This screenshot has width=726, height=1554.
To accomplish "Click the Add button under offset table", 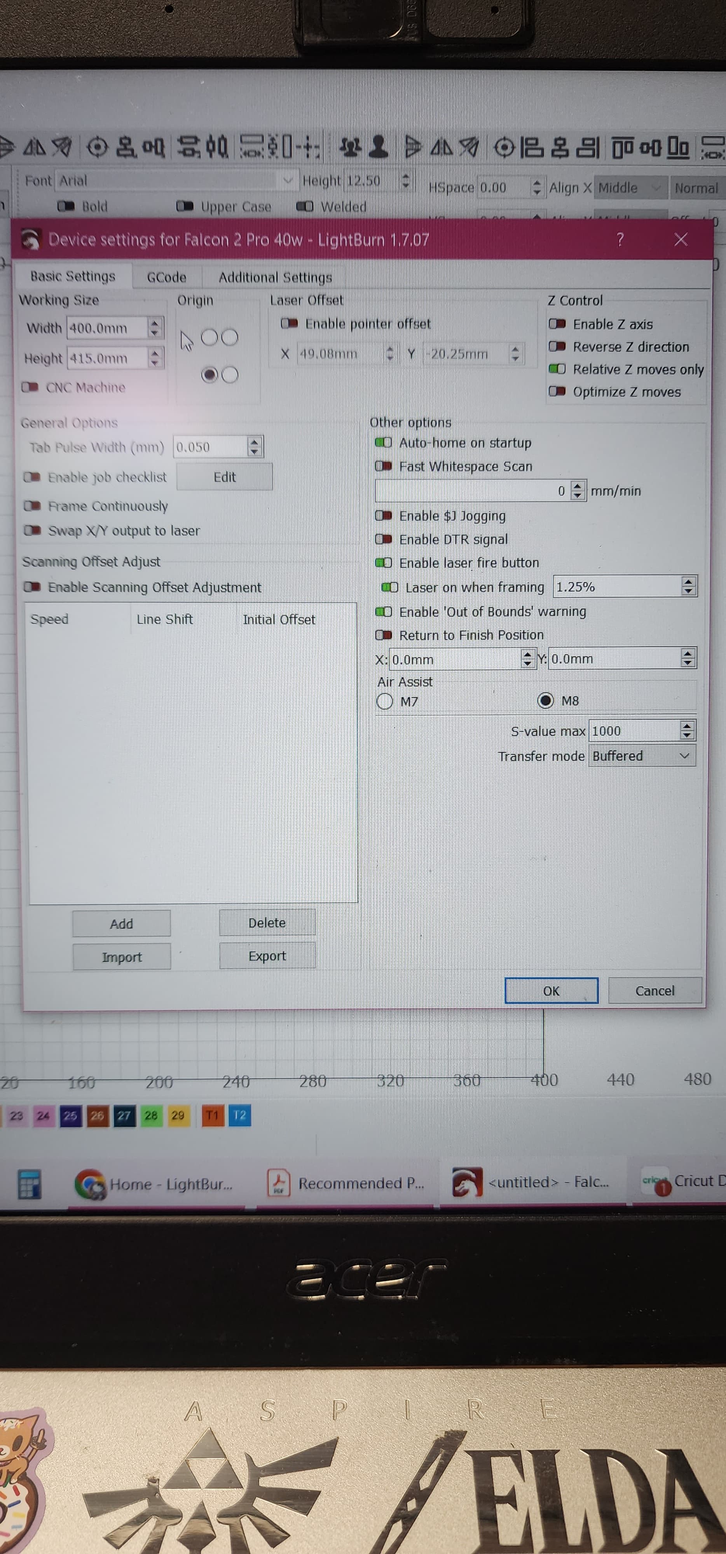I will [121, 923].
